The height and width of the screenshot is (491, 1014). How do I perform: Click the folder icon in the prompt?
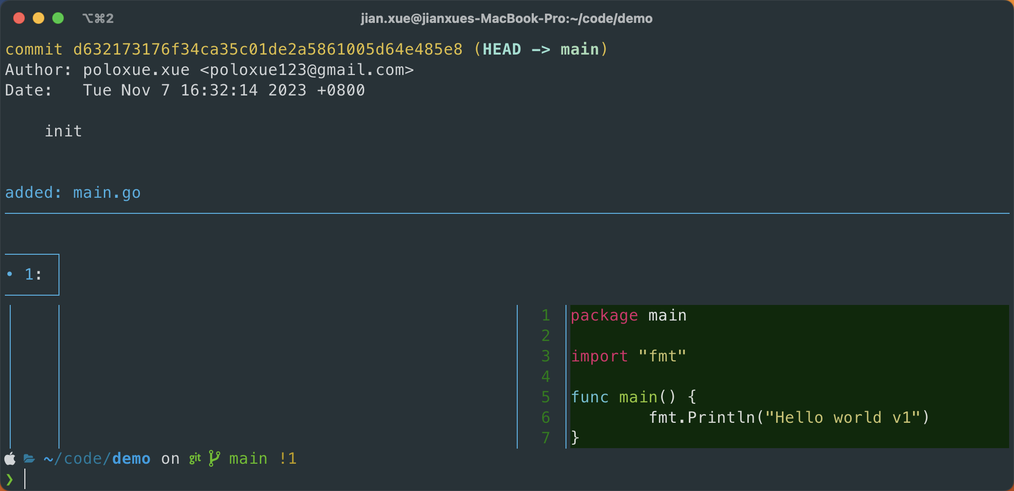tap(29, 458)
